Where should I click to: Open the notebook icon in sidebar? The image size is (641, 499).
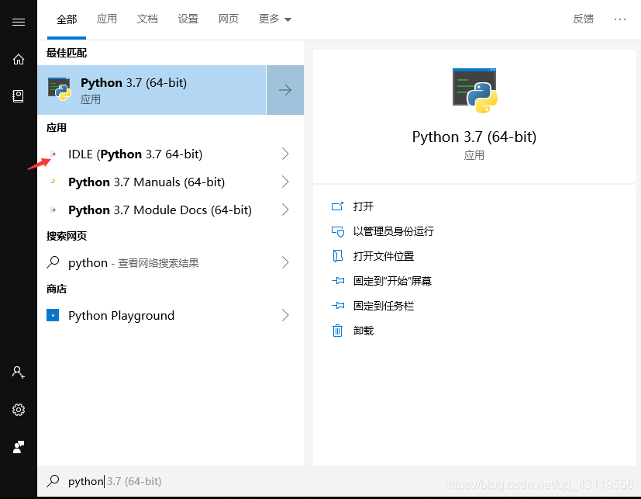point(18,96)
